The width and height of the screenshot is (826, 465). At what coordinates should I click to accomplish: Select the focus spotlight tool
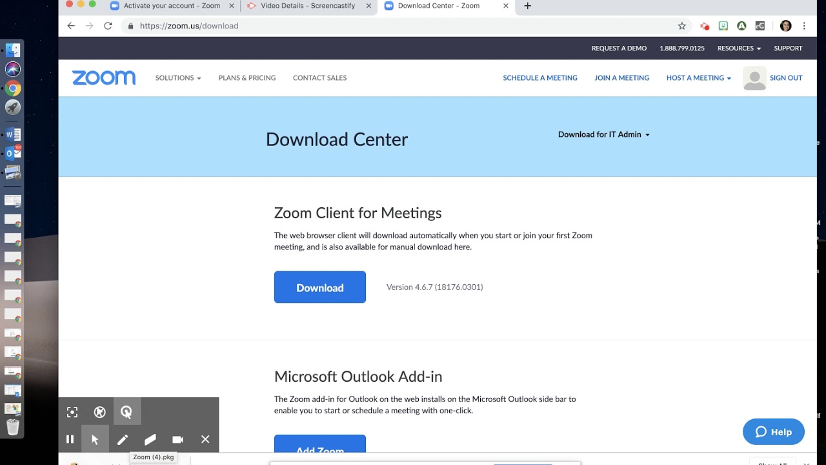(x=72, y=412)
